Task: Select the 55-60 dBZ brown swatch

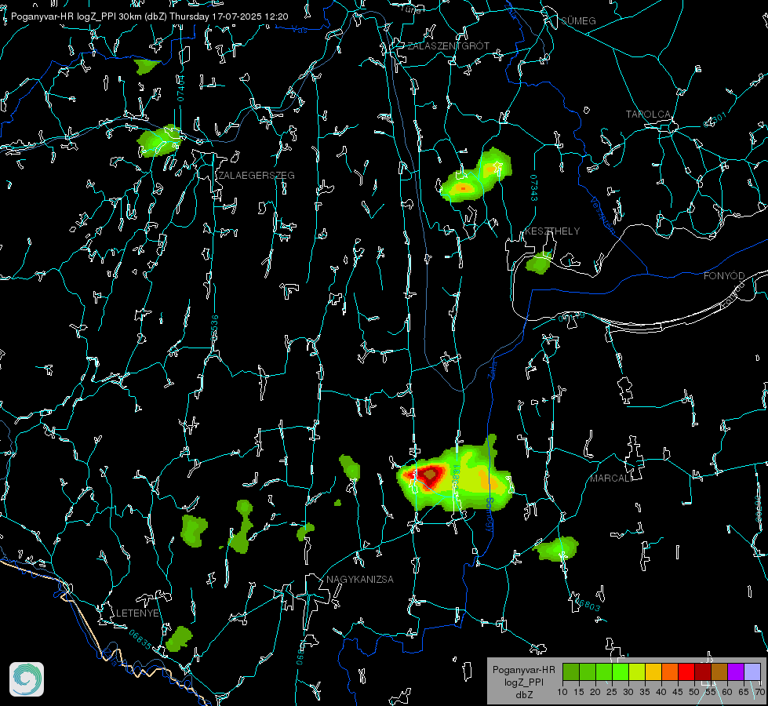Action: 719,671
